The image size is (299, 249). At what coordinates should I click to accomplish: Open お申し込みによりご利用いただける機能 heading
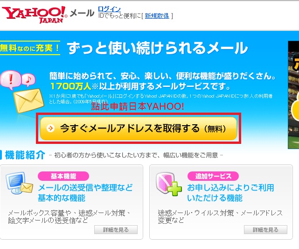[x=230, y=192]
